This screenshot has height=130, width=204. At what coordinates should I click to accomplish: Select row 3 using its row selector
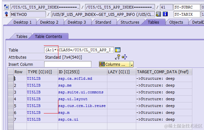(11, 92)
